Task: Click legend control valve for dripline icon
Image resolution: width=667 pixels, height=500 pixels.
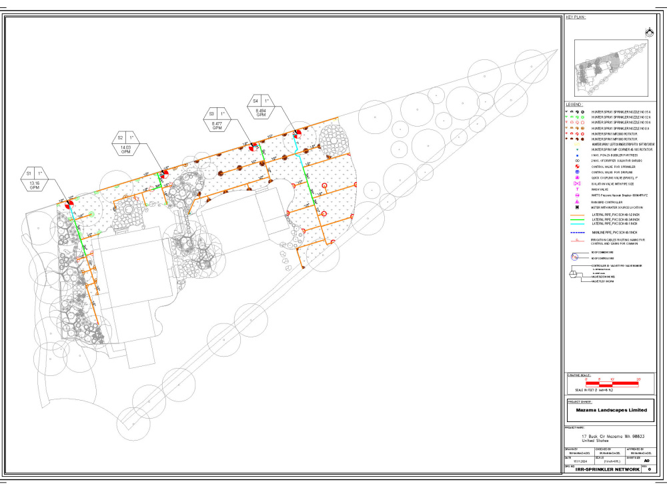Action: (577, 172)
